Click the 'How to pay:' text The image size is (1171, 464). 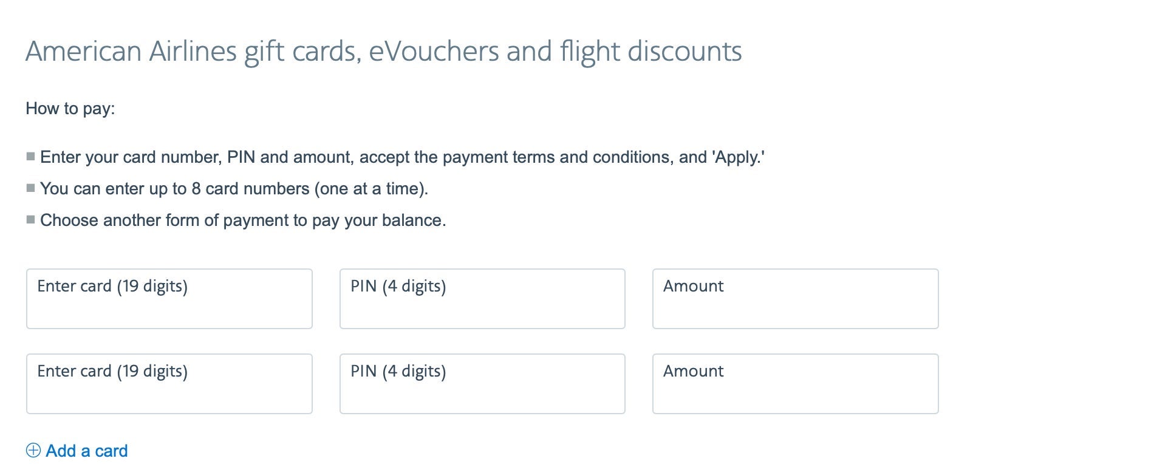(71, 109)
